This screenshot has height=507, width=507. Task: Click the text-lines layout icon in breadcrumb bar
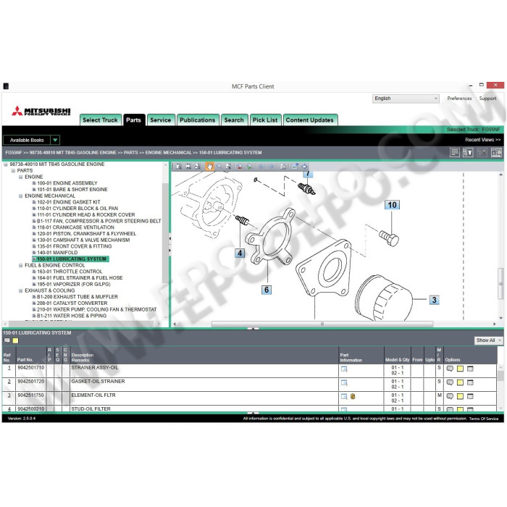pyautogui.click(x=455, y=152)
